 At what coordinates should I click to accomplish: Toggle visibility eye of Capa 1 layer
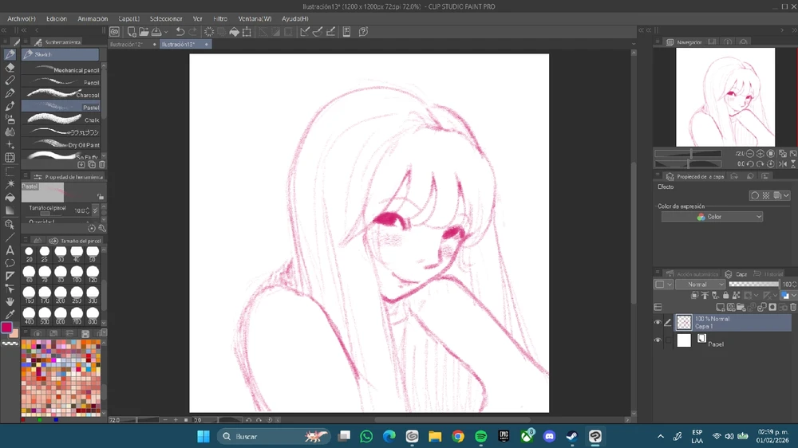[658, 322]
